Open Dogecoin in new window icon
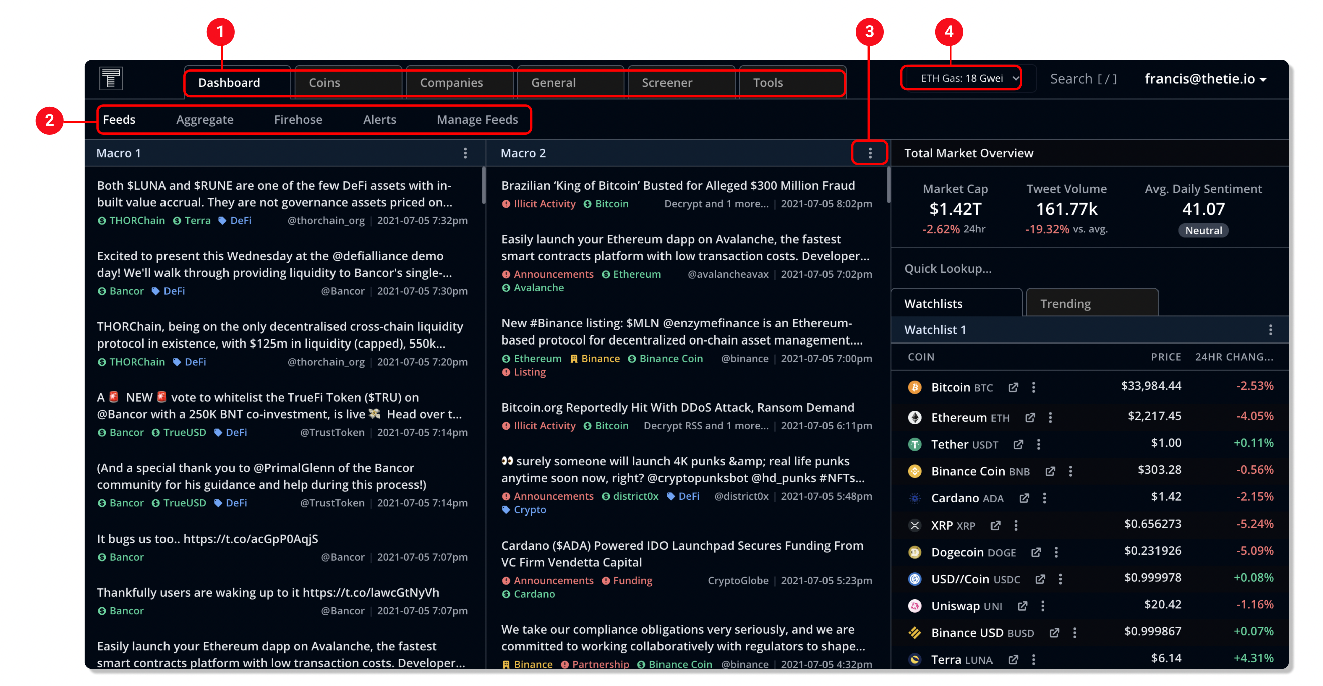The height and width of the screenshot is (686, 1323). point(1036,552)
